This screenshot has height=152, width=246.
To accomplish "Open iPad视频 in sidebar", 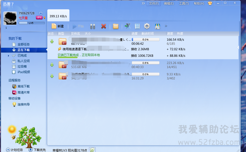I will 24,72.
